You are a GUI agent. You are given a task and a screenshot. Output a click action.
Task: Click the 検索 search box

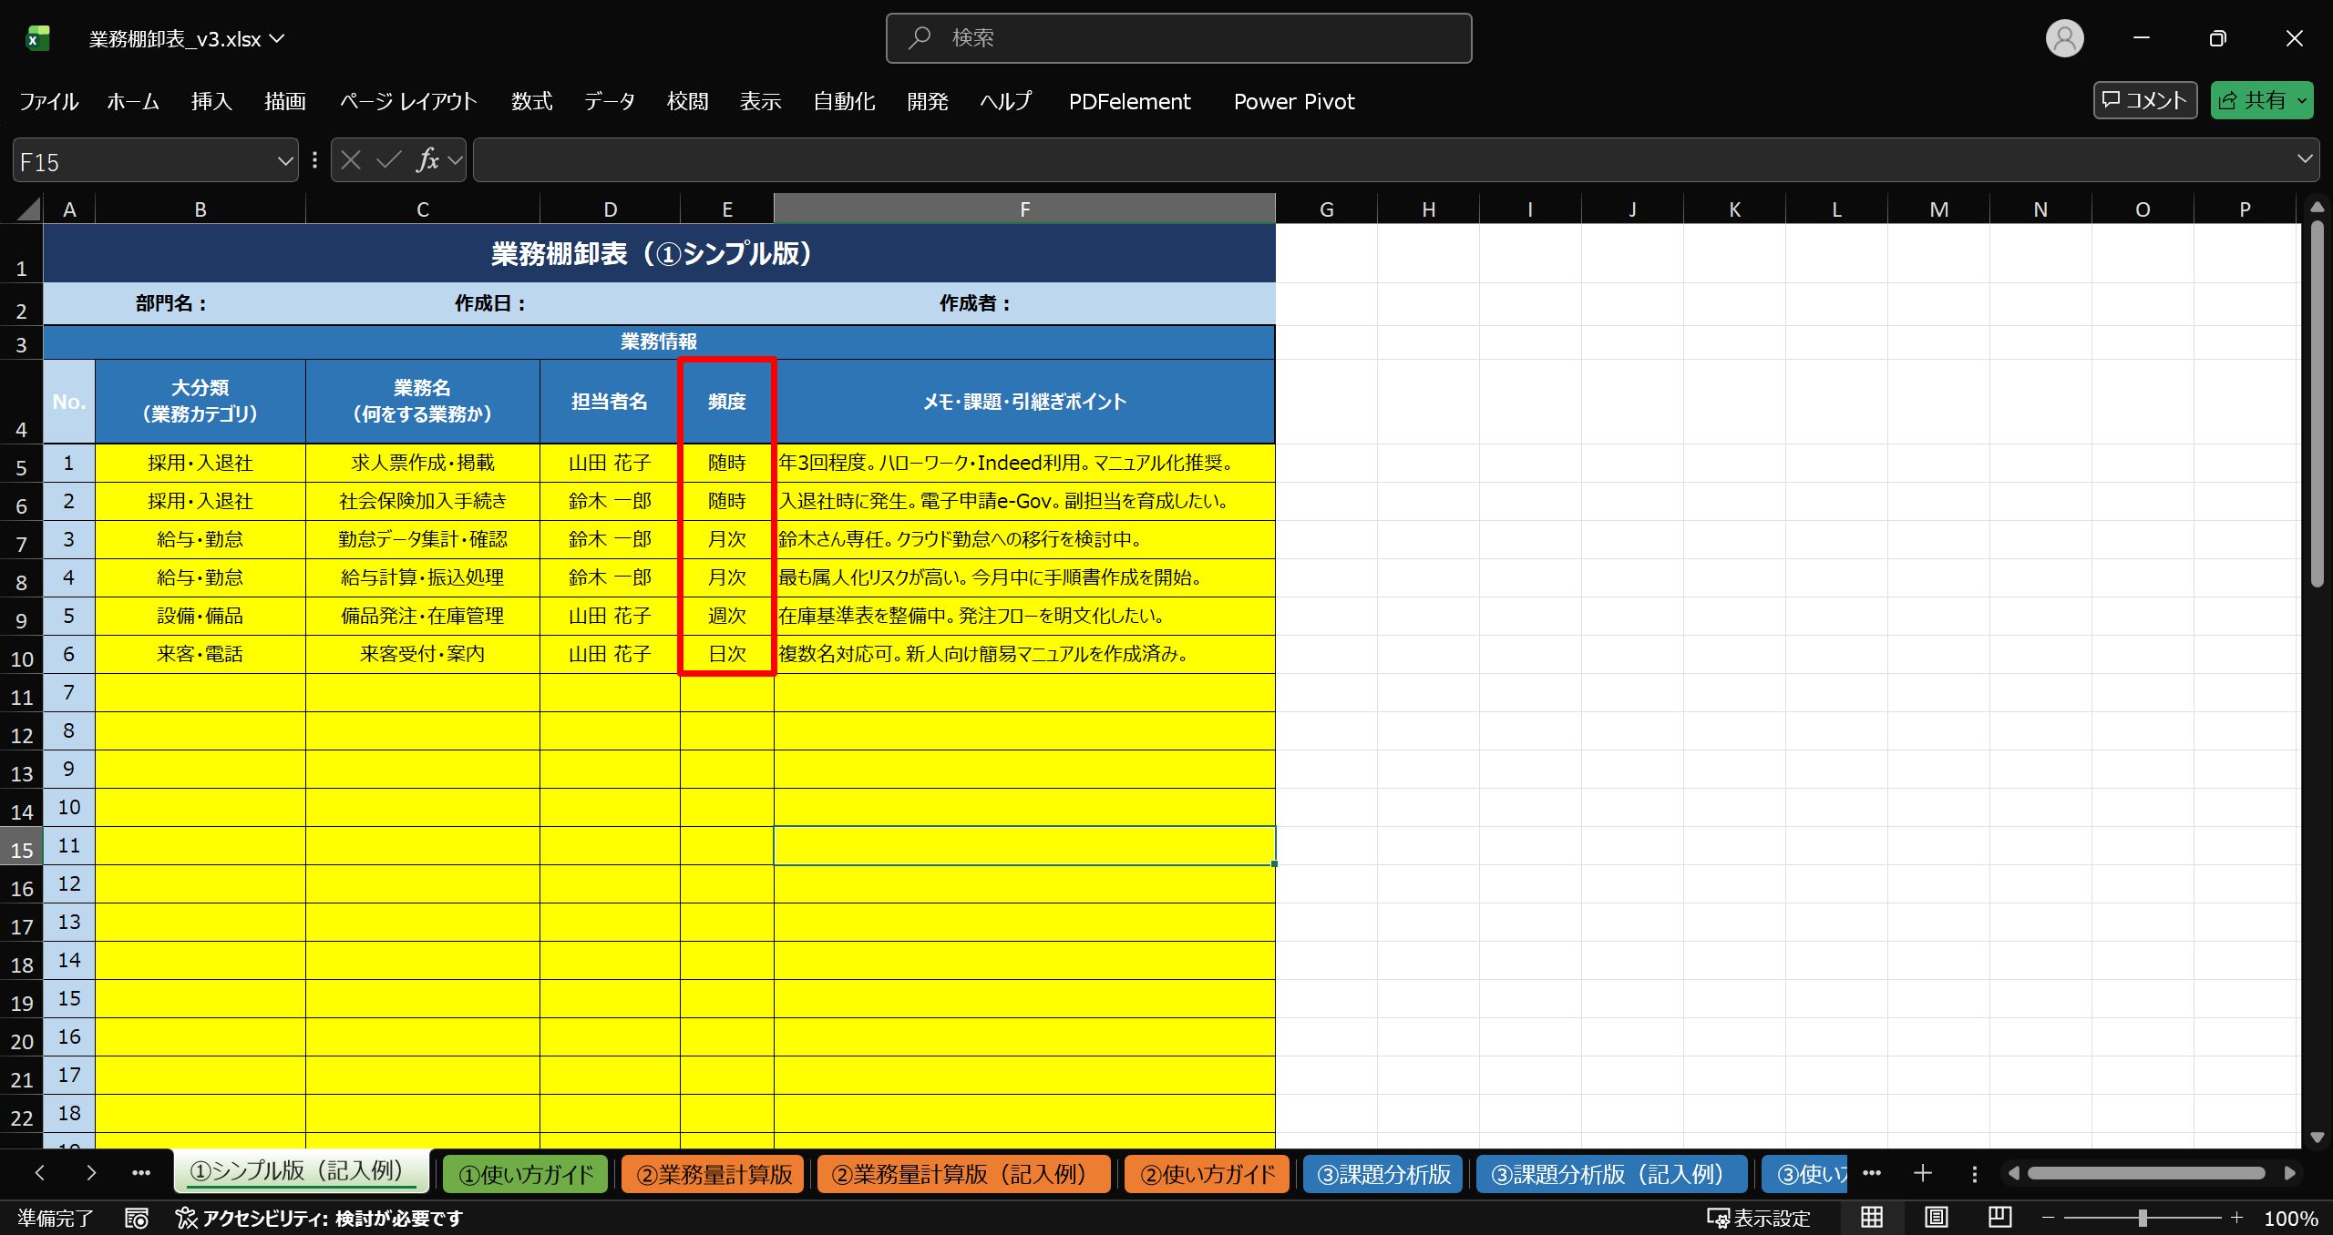tap(1178, 38)
